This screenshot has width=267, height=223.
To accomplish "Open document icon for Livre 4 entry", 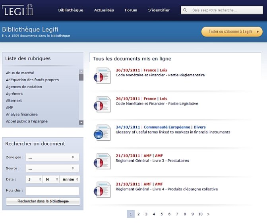I will [102, 190].
